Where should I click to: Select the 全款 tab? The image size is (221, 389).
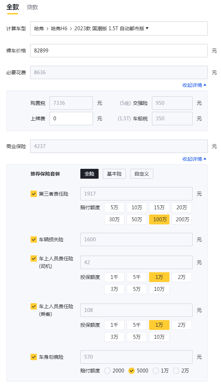click(12, 7)
